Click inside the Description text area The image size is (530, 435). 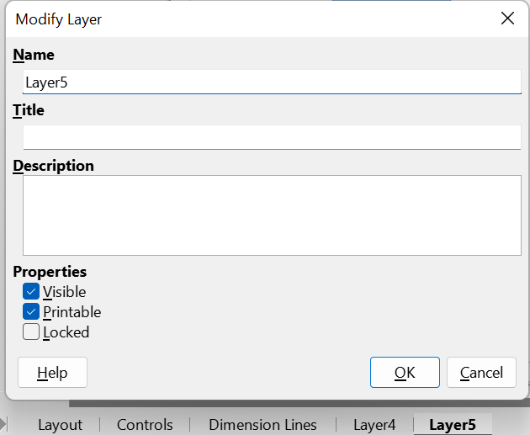pyautogui.click(x=272, y=215)
